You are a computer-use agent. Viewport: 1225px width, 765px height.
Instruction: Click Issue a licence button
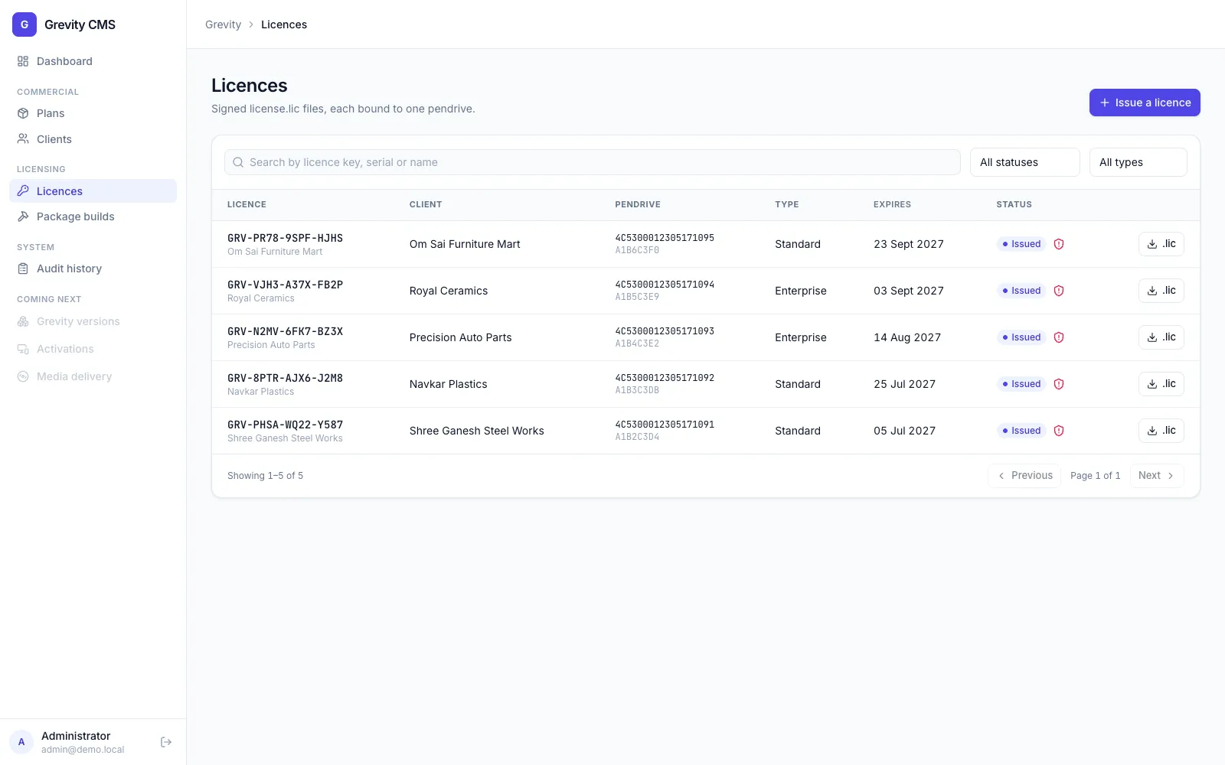click(x=1145, y=103)
